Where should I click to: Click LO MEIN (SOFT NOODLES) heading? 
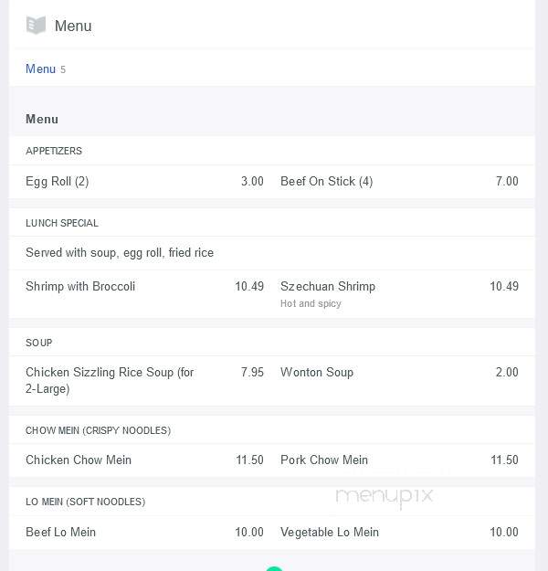pyautogui.click(x=85, y=502)
